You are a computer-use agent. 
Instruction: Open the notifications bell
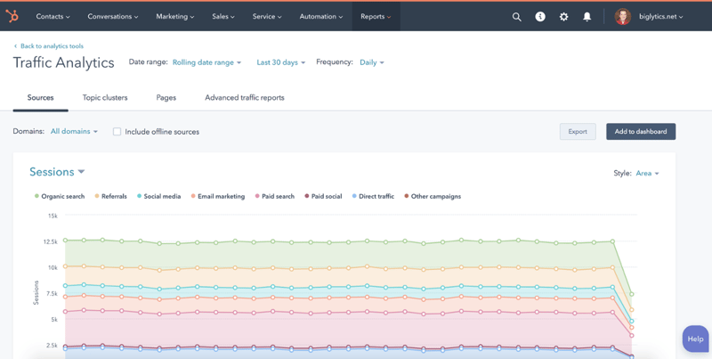pos(587,17)
